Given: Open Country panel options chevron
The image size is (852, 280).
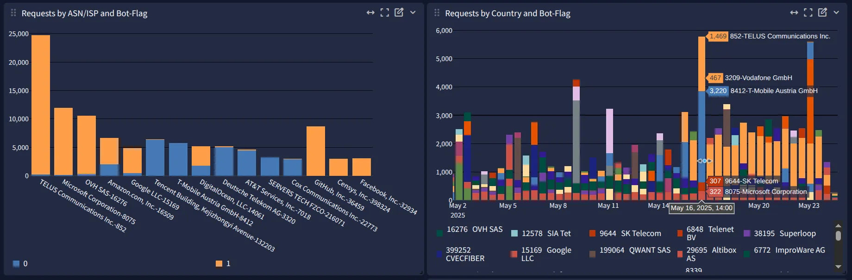Looking at the screenshot, I should (836, 12).
